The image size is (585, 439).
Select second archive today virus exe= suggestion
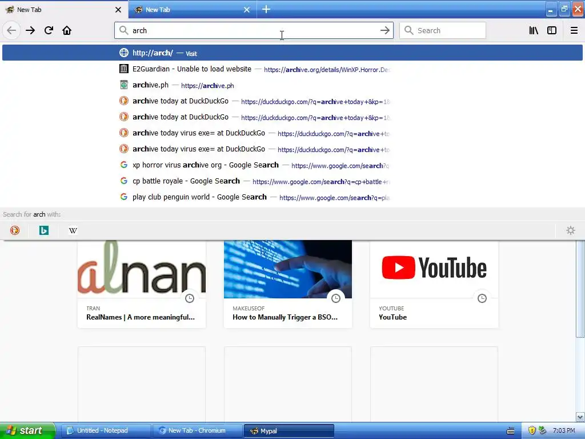(x=292, y=149)
